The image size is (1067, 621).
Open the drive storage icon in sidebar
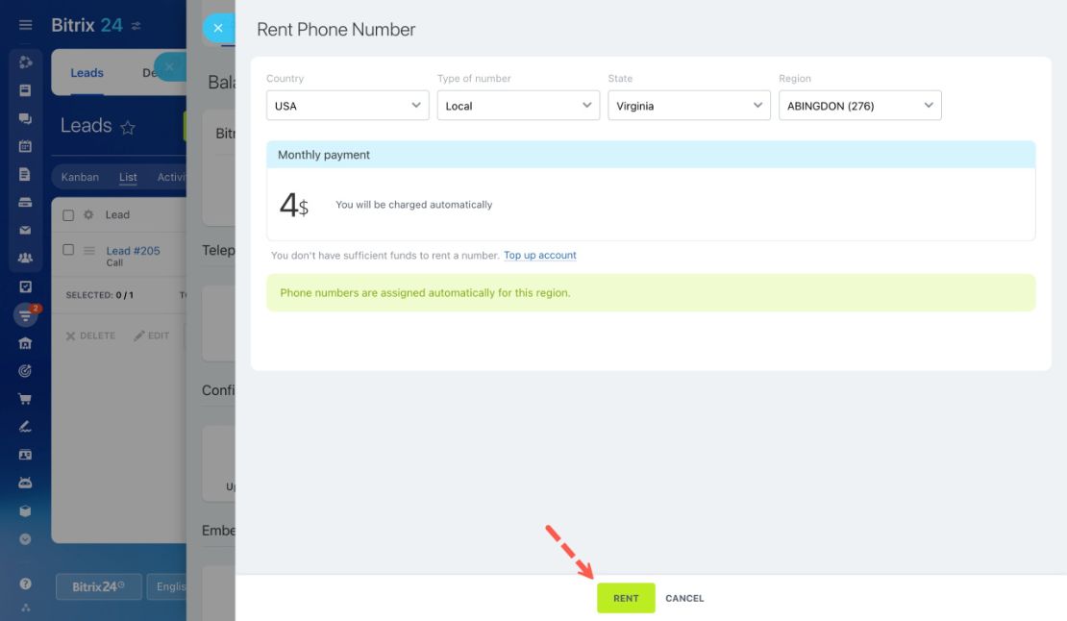(25, 202)
